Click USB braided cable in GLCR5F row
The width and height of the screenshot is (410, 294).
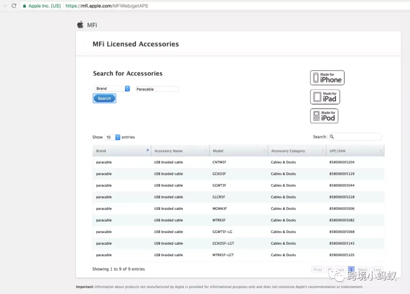point(169,197)
